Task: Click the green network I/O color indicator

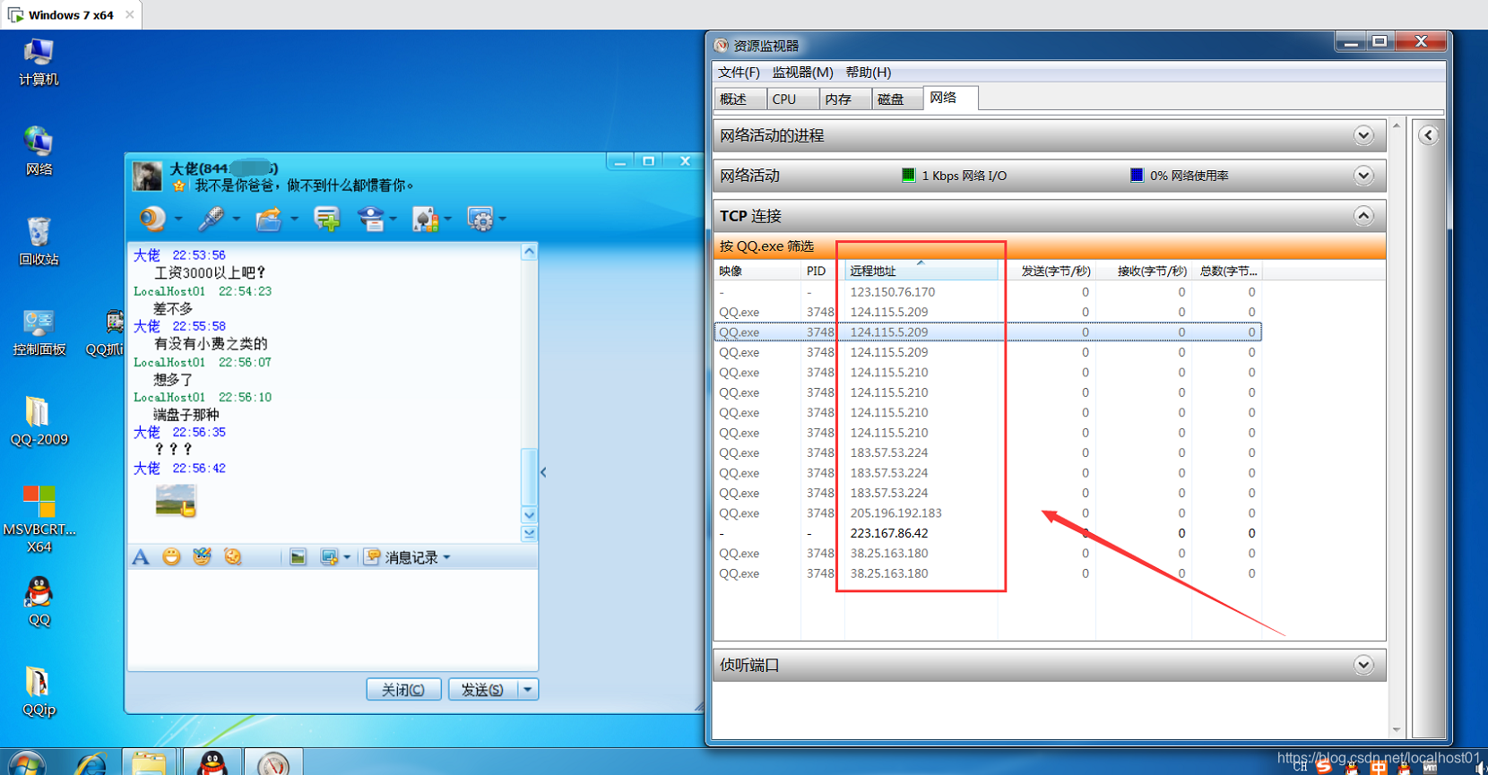Action: (908, 175)
